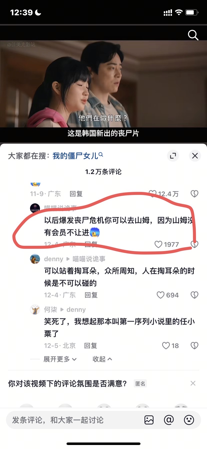
Task: Reply to 何柒's comment from 北京
Action: click(x=90, y=346)
